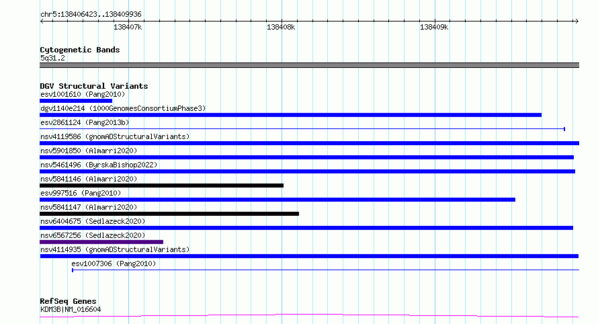Click the esv1001610 (Pang2010) variant label
Screen dimensions: 598x324
pyautogui.click(x=83, y=94)
